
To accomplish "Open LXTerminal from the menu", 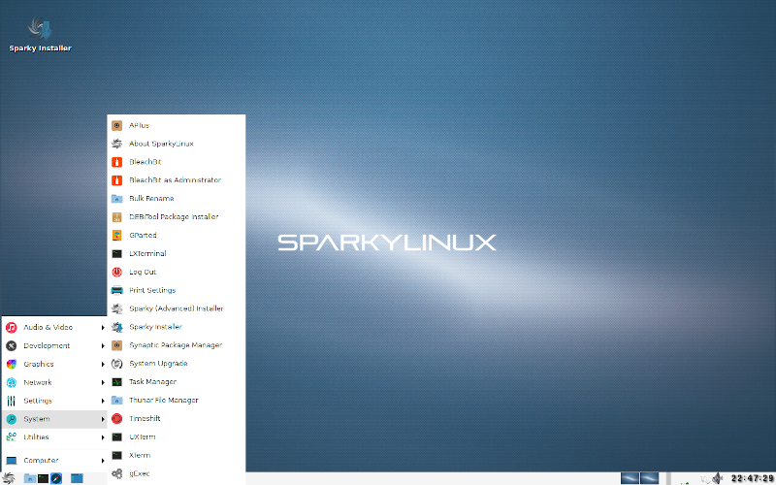I will 177,253.
